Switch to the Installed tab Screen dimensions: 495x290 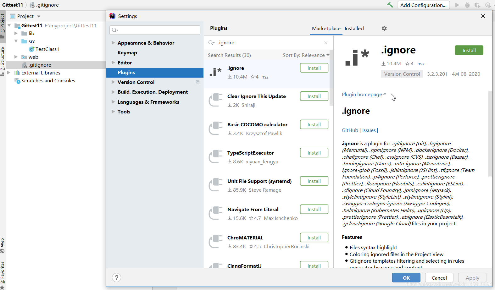pyautogui.click(x=354, y=28)
